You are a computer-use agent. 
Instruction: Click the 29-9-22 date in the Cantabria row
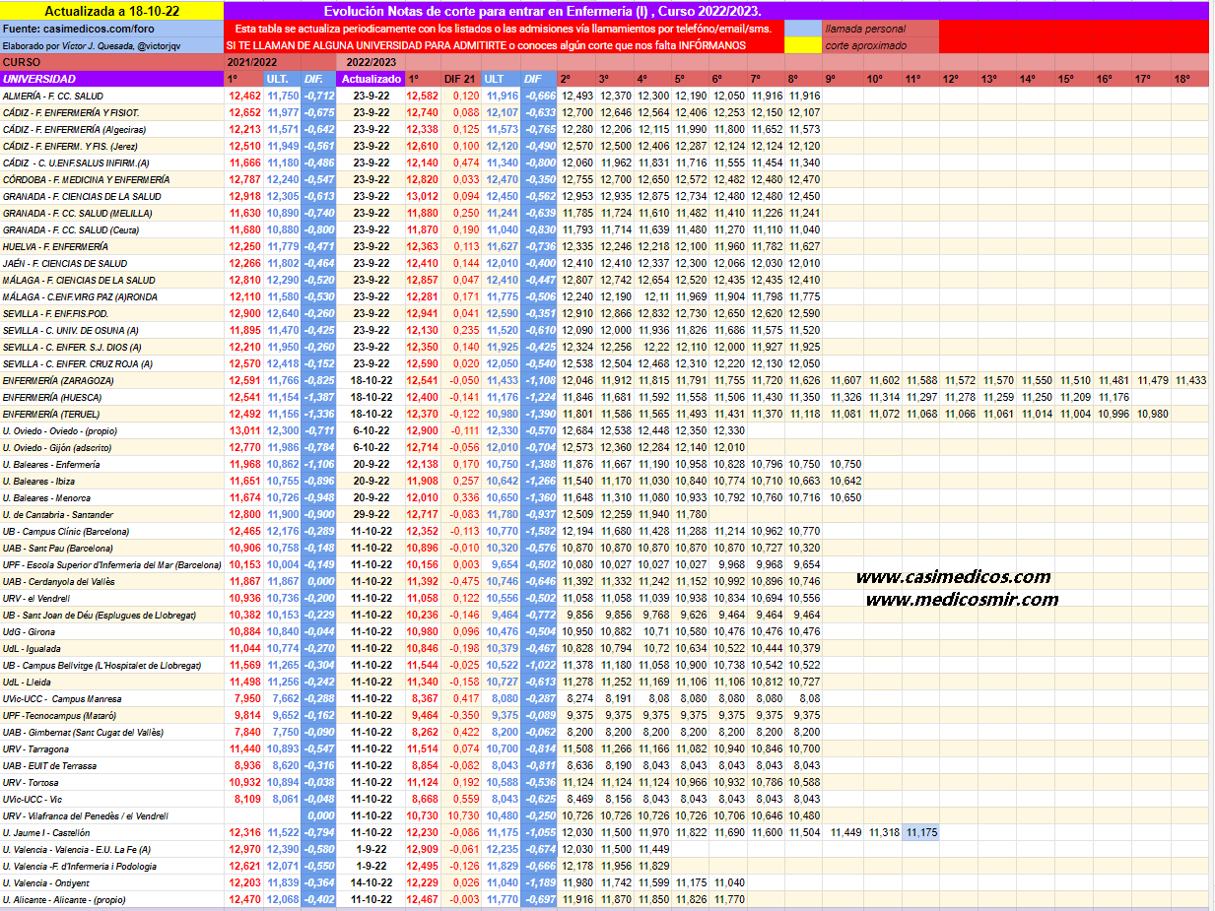[x=371, y=514]
